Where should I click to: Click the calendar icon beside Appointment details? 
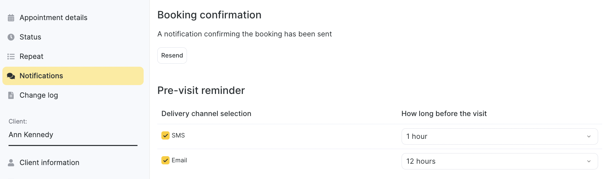pyautogui.click(x=11, y=18)
